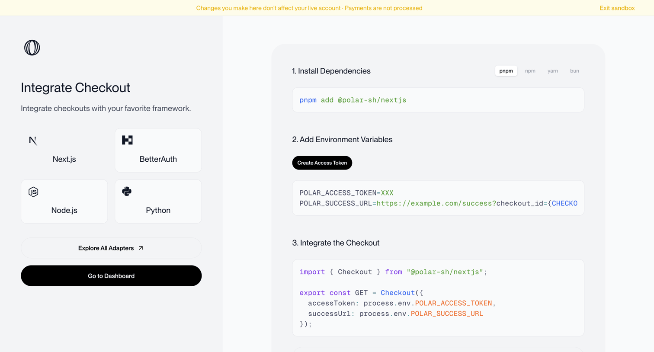
Task: Click the import Checkout code line
Action: [394, 272]
